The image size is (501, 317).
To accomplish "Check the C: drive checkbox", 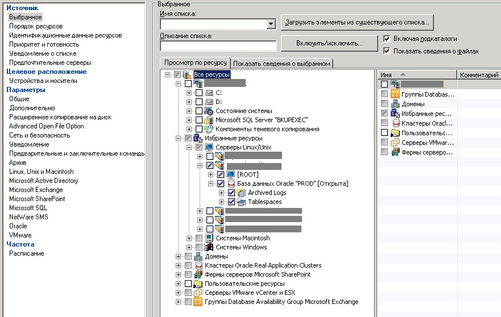I will coord(199,93).
